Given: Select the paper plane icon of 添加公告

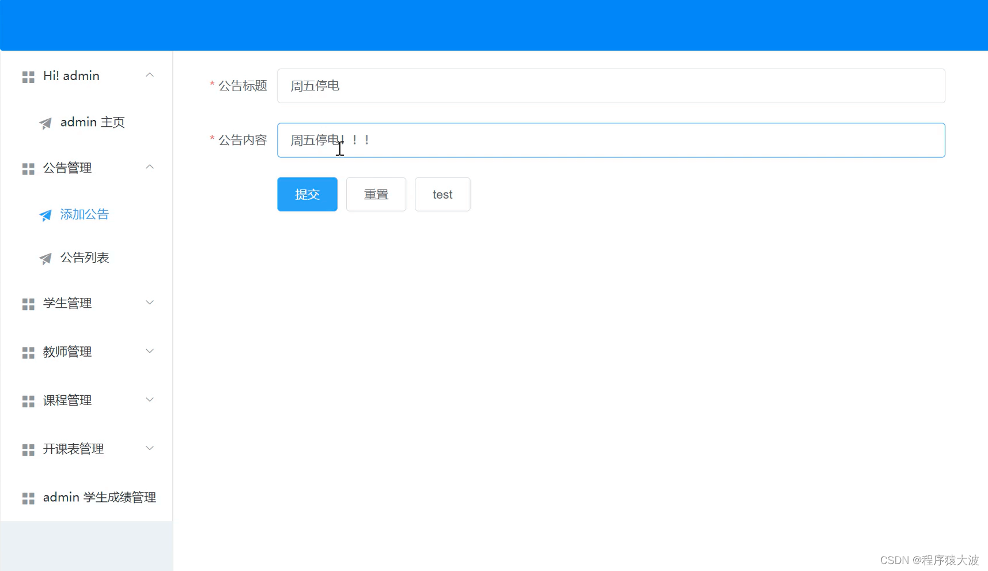Looking at the screenshot, I should 46,215.
